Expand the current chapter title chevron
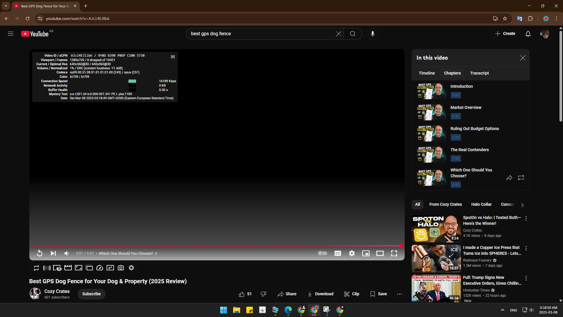 (x=156, y=254)
